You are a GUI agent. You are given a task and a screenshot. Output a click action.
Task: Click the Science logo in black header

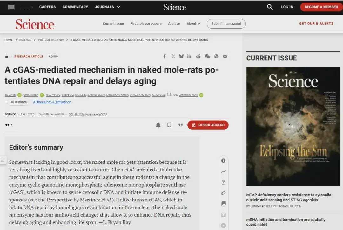click(175, 7)
